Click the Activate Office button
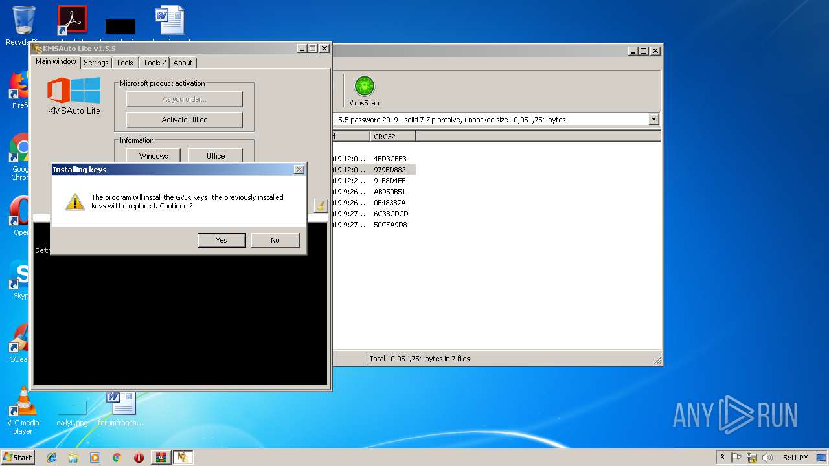 point(185,120)
